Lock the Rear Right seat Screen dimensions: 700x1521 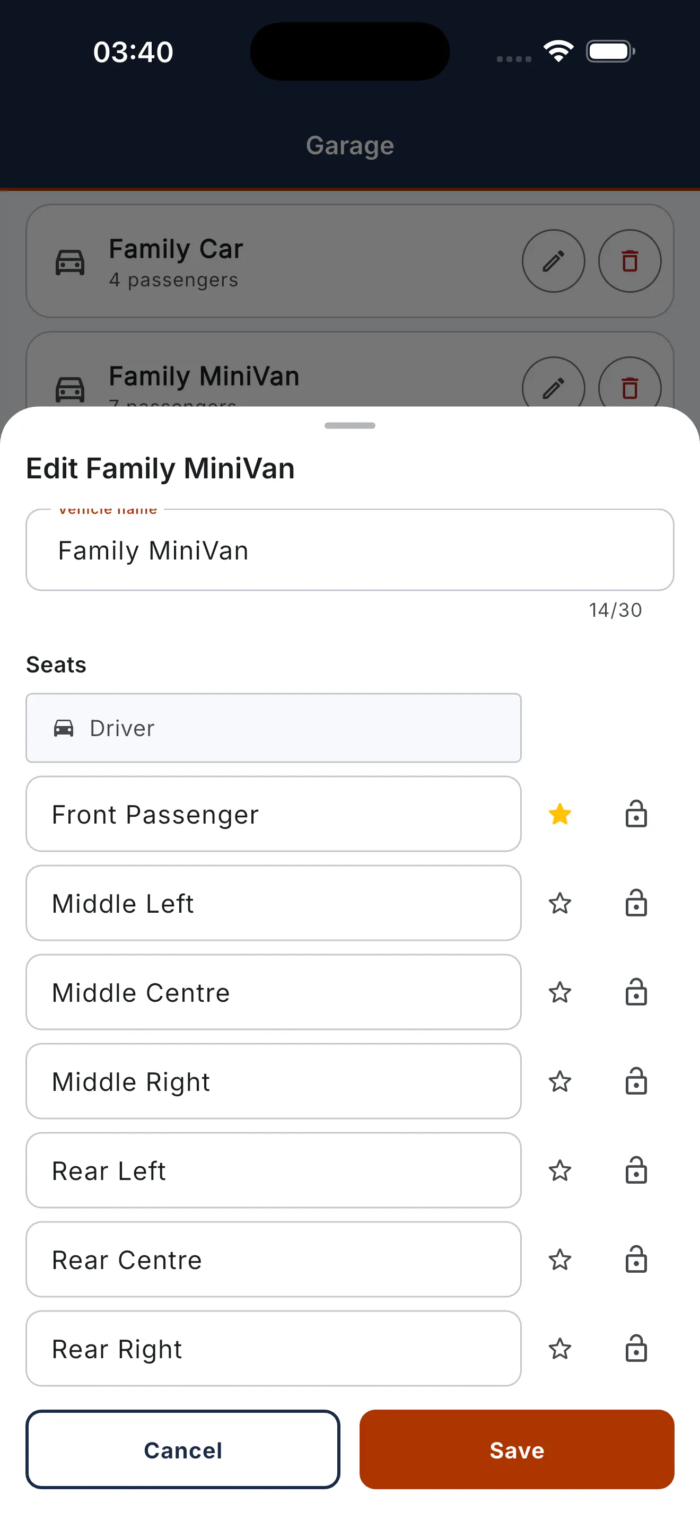(x=636, y=1349)
